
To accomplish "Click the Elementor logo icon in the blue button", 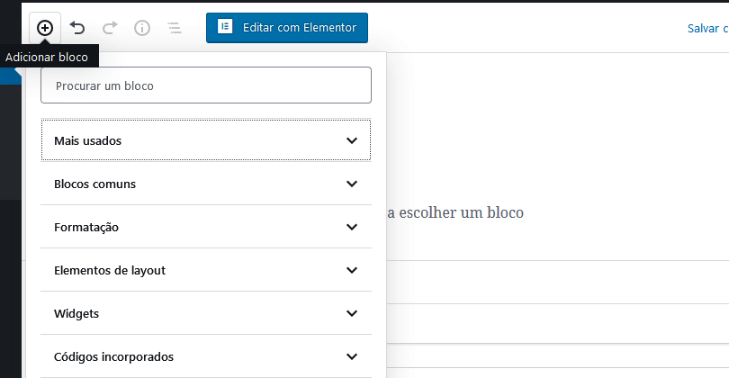I will (225, 26).
